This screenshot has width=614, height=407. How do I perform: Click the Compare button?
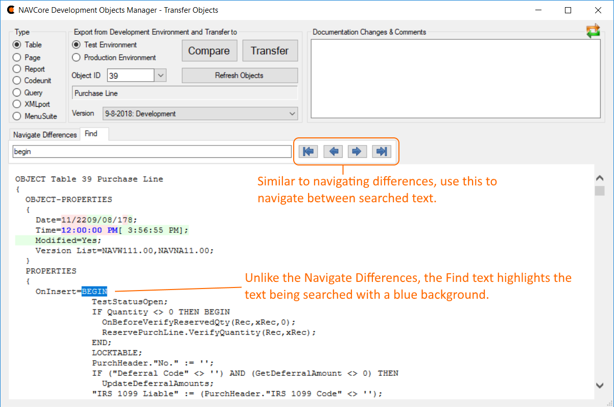tap(209, 51)
